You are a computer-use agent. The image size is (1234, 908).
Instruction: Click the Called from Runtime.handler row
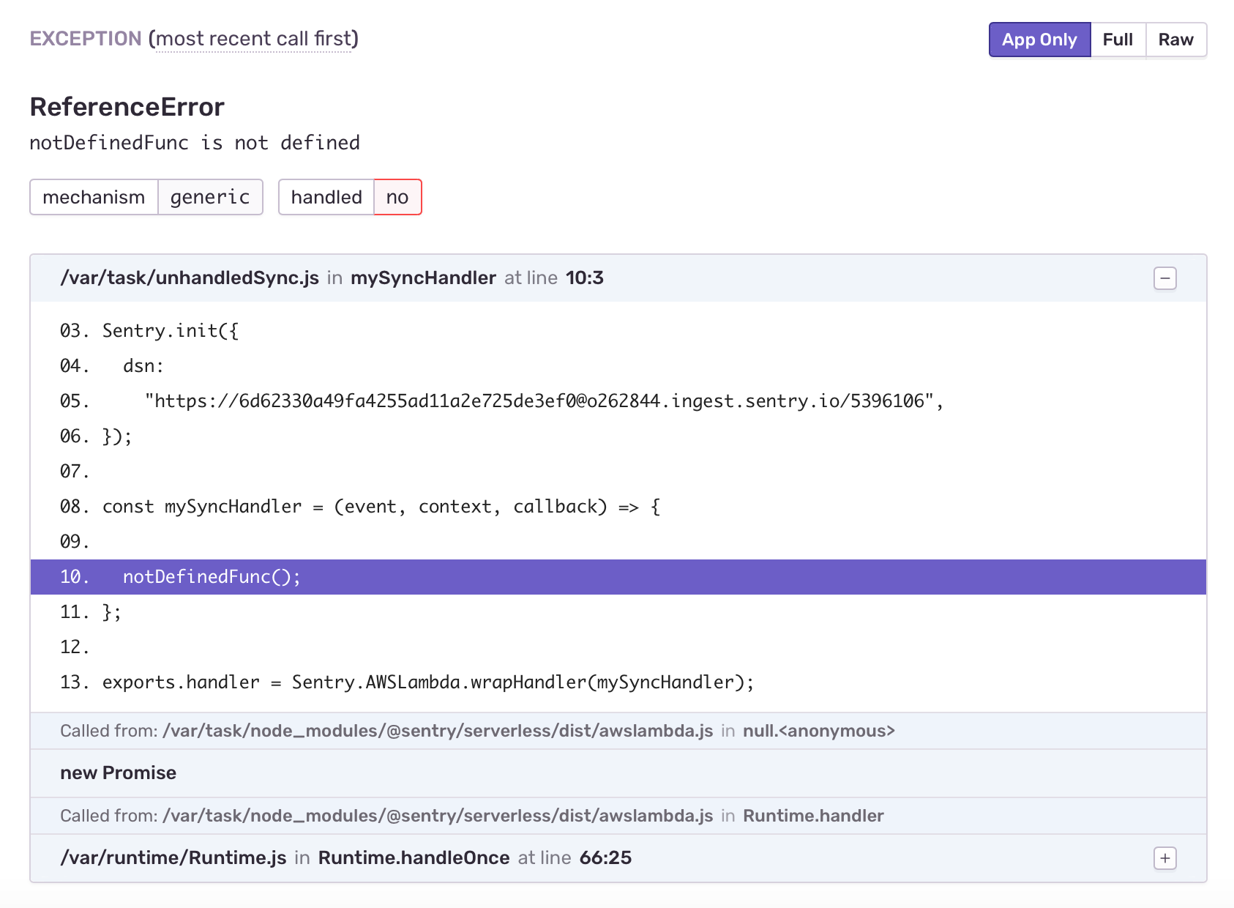pos(618,816)
